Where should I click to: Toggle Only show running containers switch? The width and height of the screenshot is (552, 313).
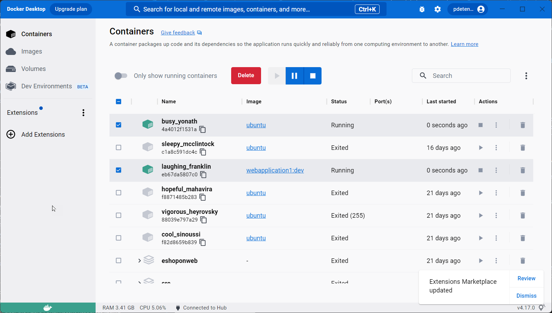click(x=121, y=76)
